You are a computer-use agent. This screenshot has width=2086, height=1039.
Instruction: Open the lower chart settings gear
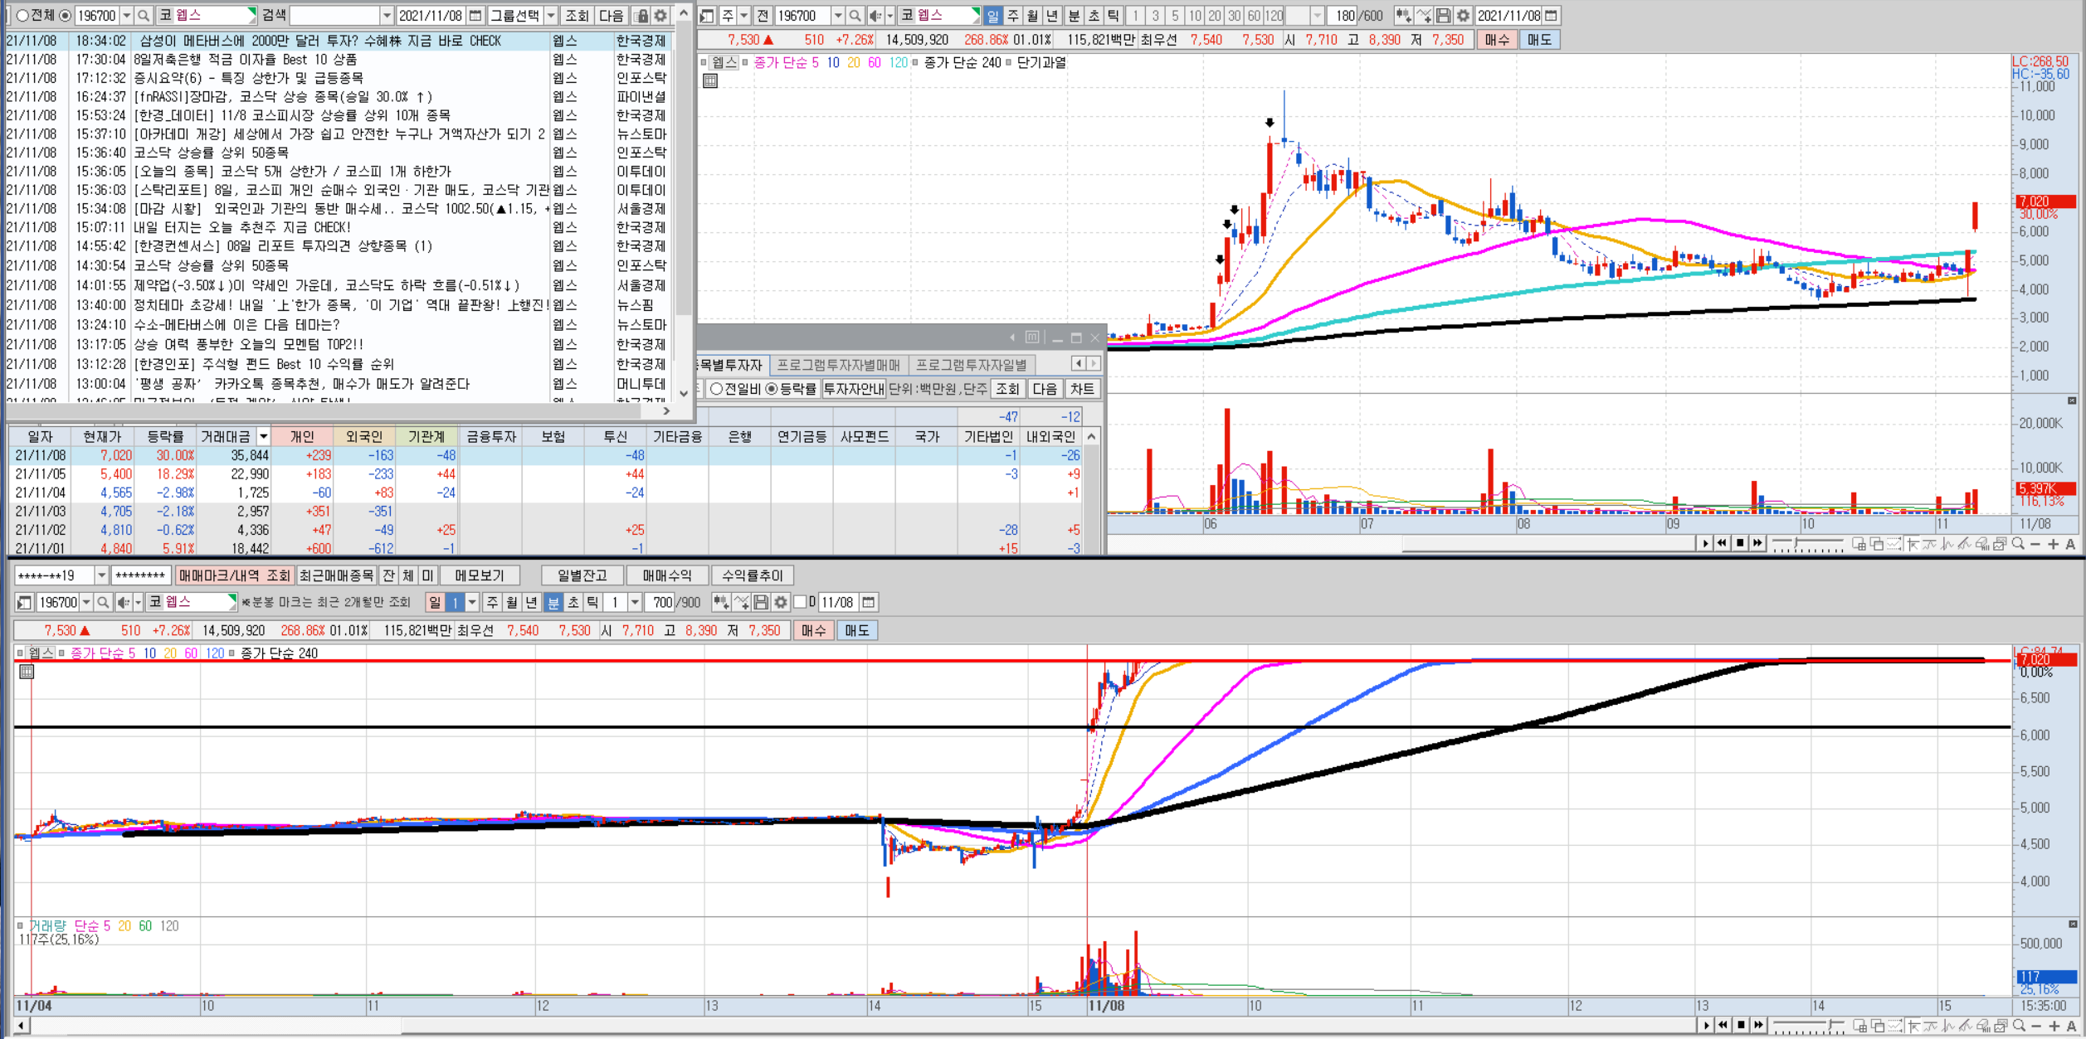click(x=781, y=602)
